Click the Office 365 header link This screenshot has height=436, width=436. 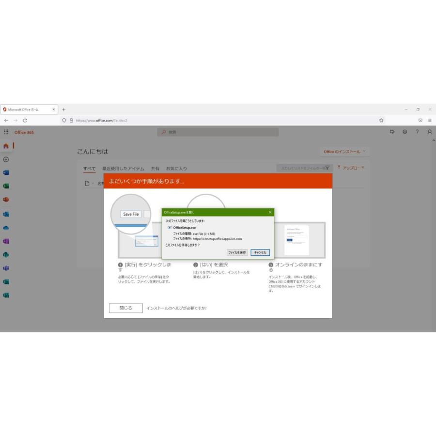24,132
